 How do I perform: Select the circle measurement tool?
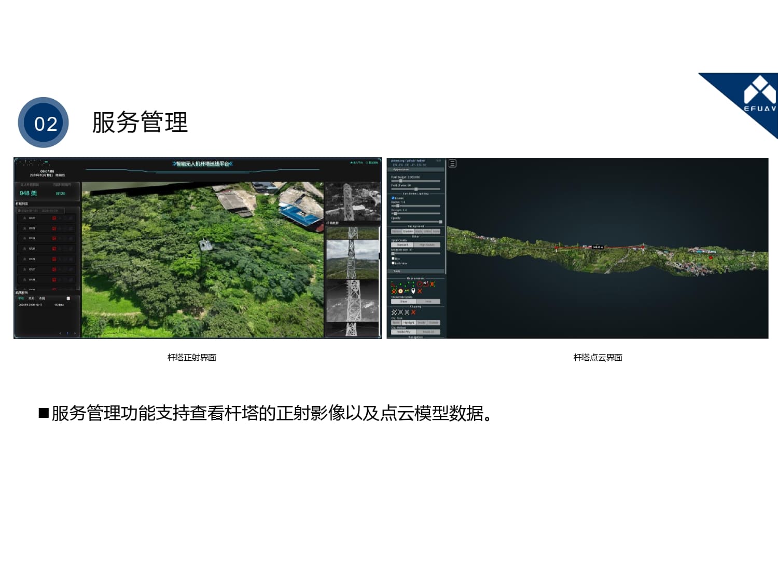tap(420, 284)
